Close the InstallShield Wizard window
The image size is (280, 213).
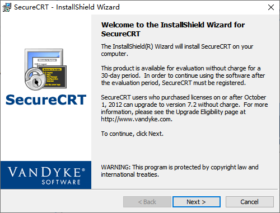(x=271, y=7)
